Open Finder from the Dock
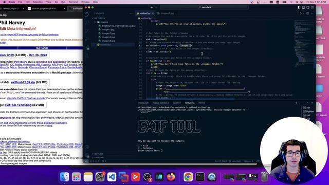The image size is (329, 185). (64, 177)
